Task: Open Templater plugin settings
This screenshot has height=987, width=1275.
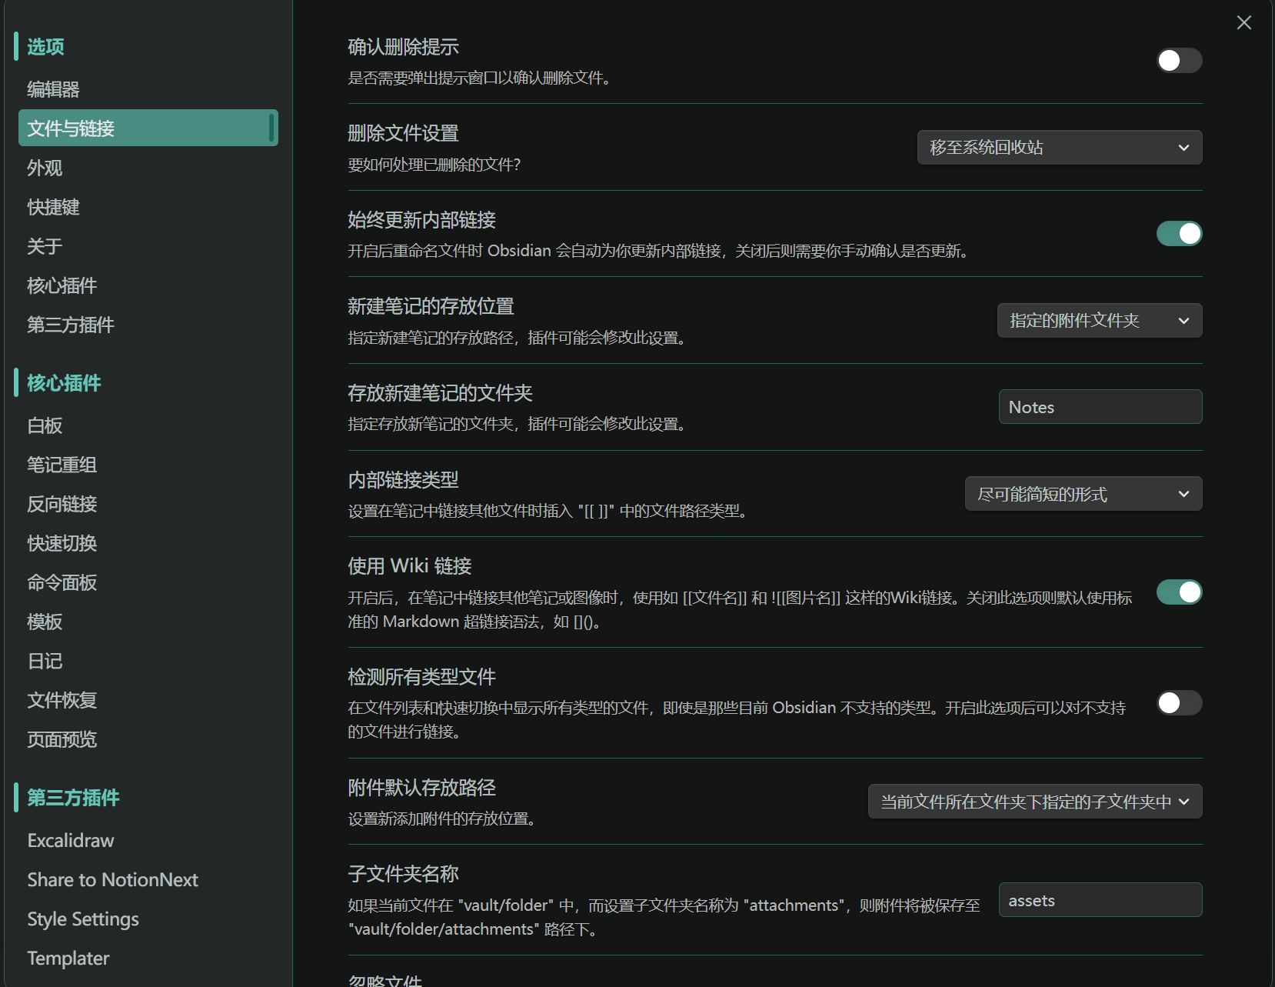Action: point(68,958)
